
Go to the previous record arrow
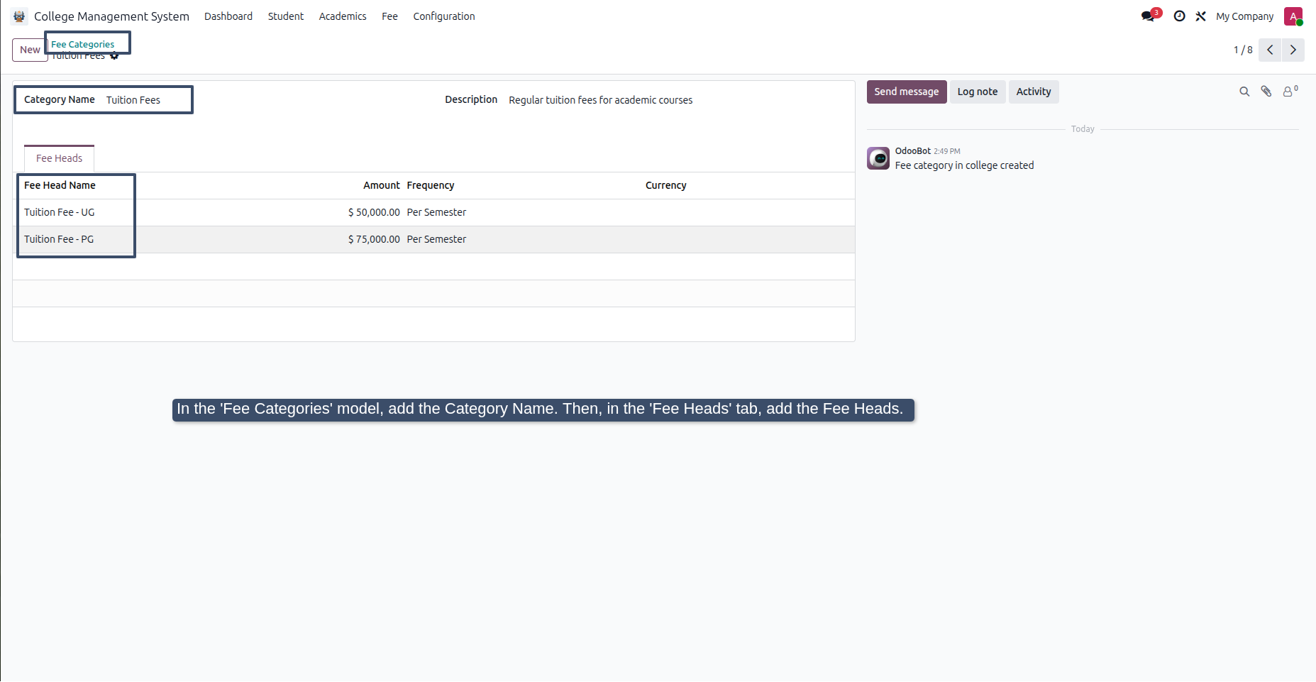tap(1270, 50)
